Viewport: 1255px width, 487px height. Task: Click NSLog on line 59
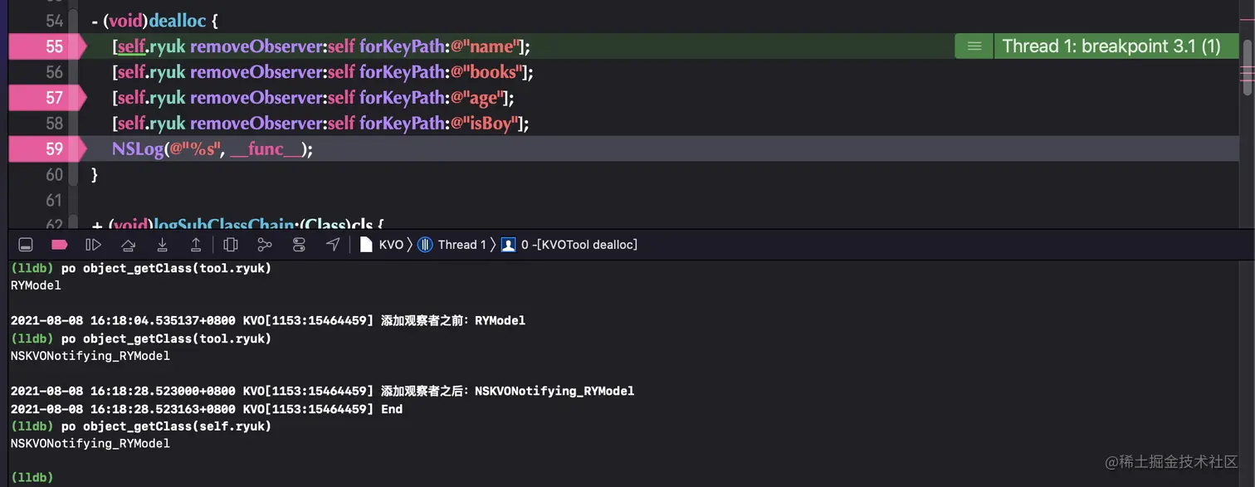point(138,149)
